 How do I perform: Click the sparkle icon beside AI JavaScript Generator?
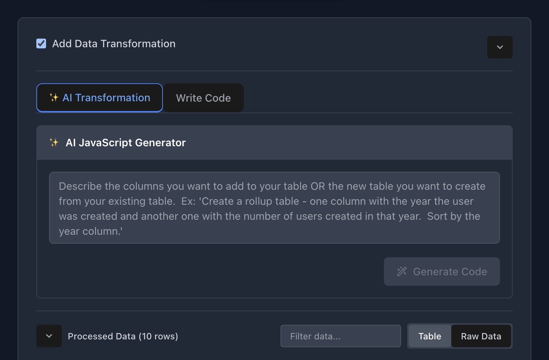point(54,142)
